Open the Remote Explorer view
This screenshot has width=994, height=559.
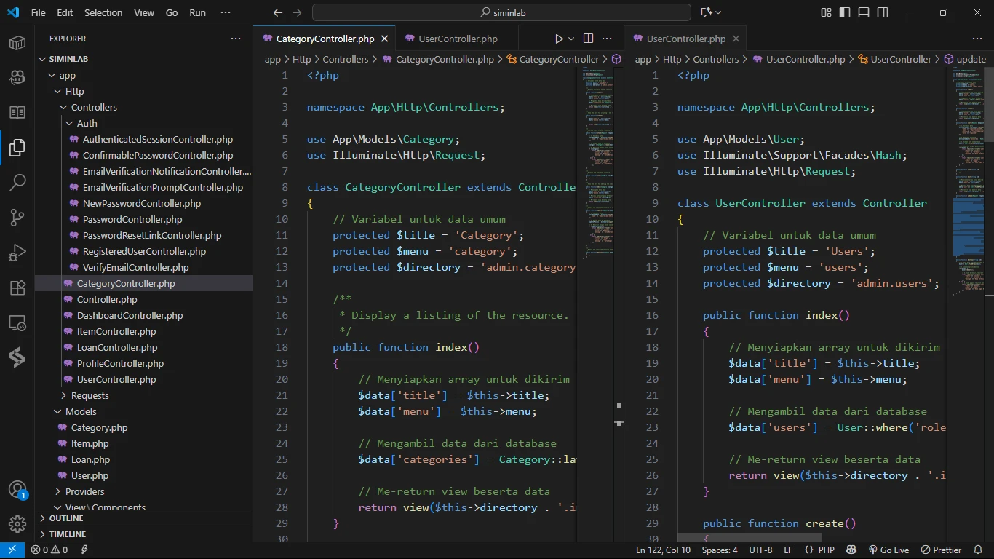pos(17,322)
